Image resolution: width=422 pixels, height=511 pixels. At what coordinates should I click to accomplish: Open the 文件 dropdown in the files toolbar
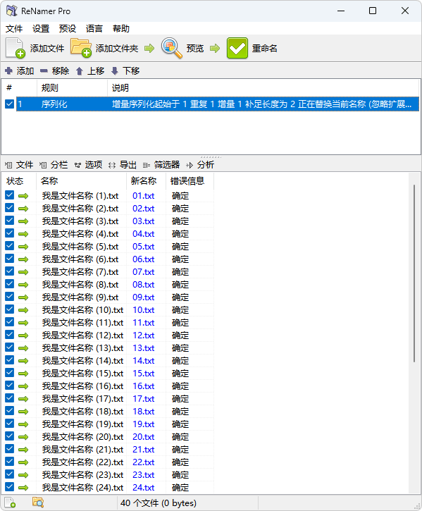19,165
